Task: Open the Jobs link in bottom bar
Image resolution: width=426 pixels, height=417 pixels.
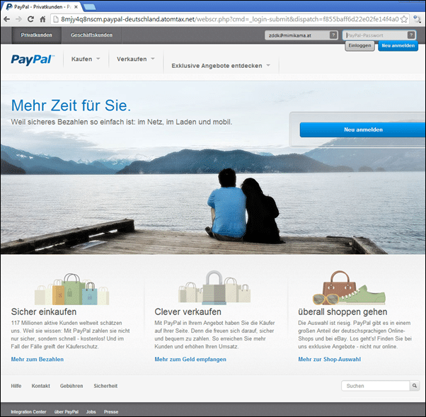Action: pyautogui.click(x=91, y=411)
